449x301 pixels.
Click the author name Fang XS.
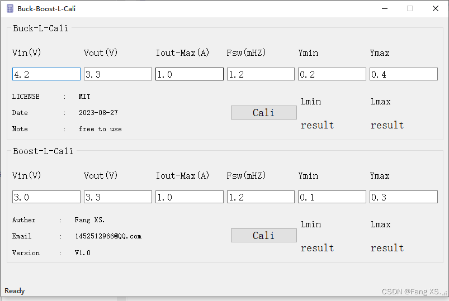point(89,219)
